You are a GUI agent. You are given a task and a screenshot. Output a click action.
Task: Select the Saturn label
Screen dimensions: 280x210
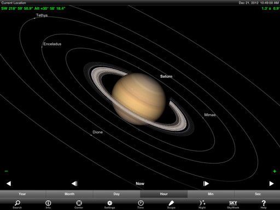tap(166, 76)
